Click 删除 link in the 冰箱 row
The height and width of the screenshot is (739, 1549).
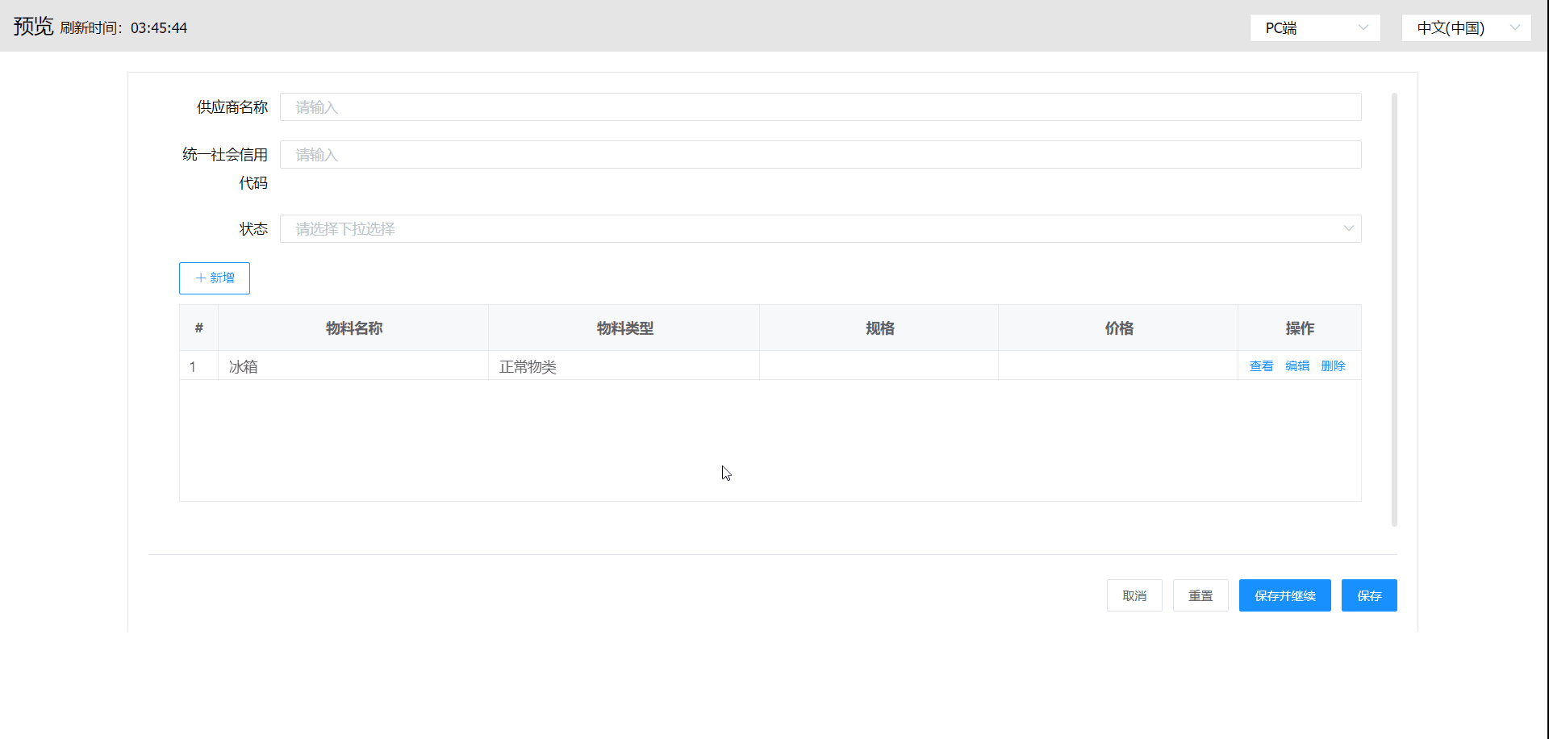[1333, 366]
